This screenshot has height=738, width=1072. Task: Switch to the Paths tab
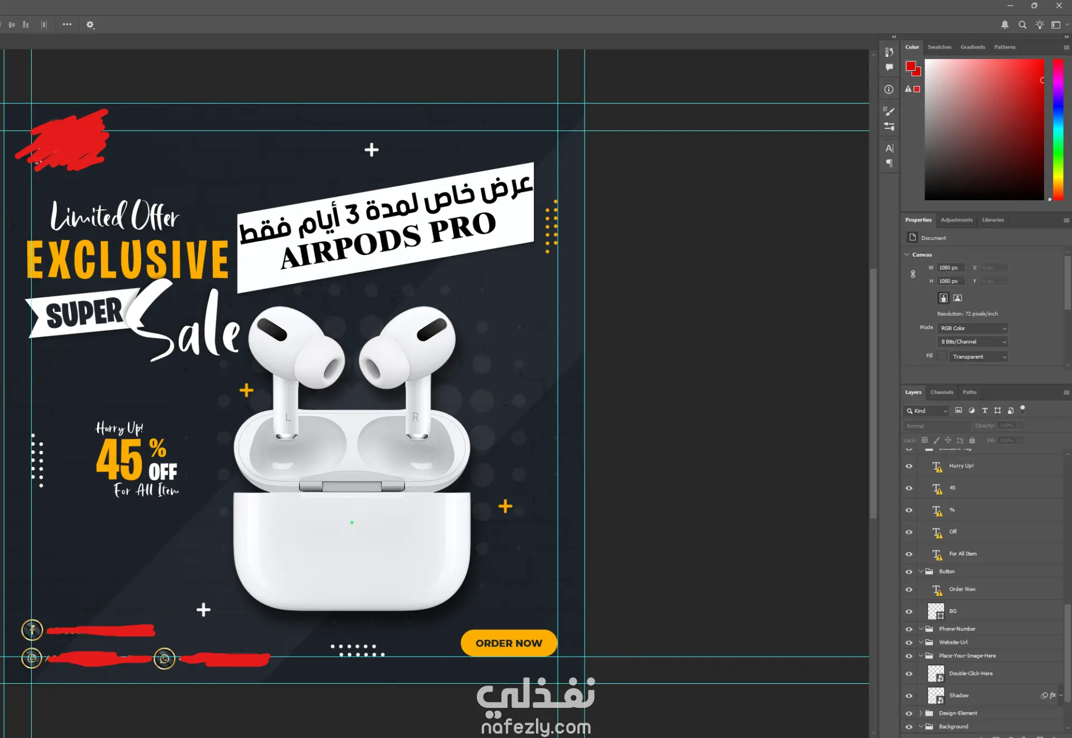pyautogui.click(x=969, y=392)
